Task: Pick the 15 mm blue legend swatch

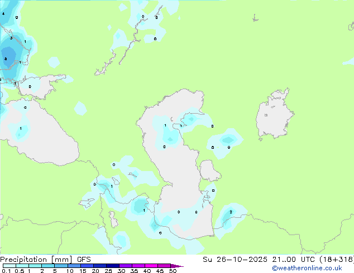Action: click(x=87, y=266)
